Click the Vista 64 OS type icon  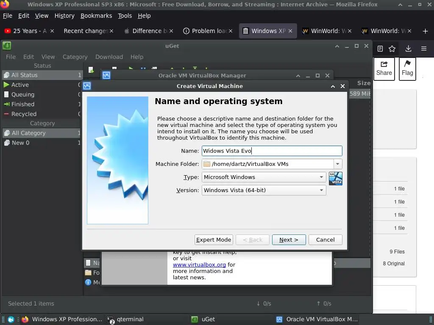(336, 179)
